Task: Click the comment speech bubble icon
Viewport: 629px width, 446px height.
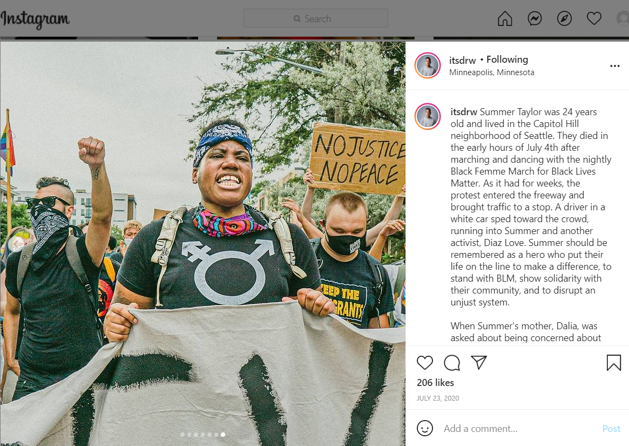Action: [x=452, y=362]
